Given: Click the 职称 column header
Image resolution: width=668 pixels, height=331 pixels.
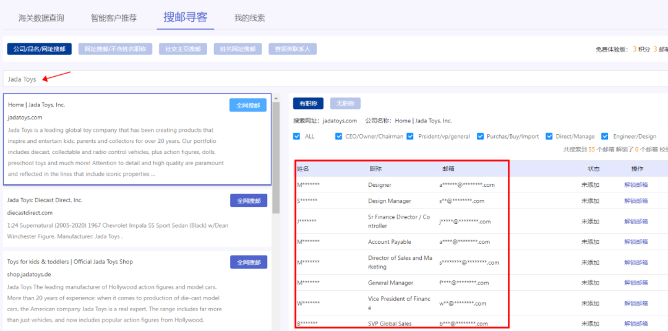Looking at the screenshot, I should point(375,169).
